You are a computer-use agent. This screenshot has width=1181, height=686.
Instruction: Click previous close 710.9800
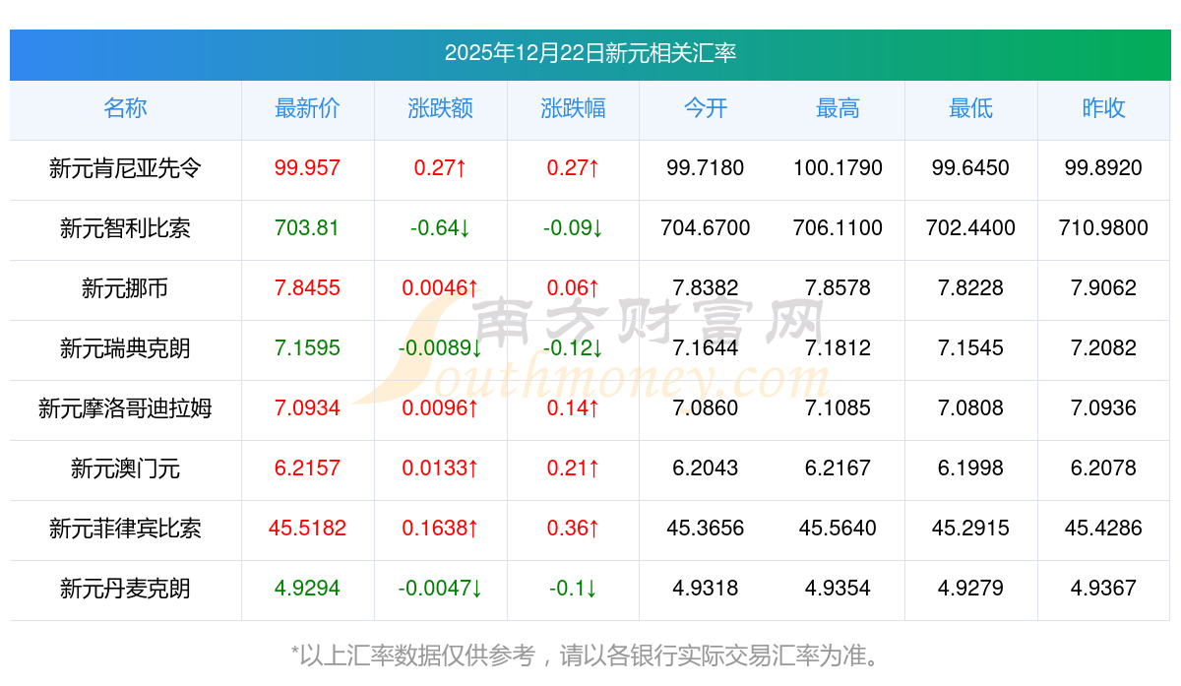click(x=1103, y=228)
